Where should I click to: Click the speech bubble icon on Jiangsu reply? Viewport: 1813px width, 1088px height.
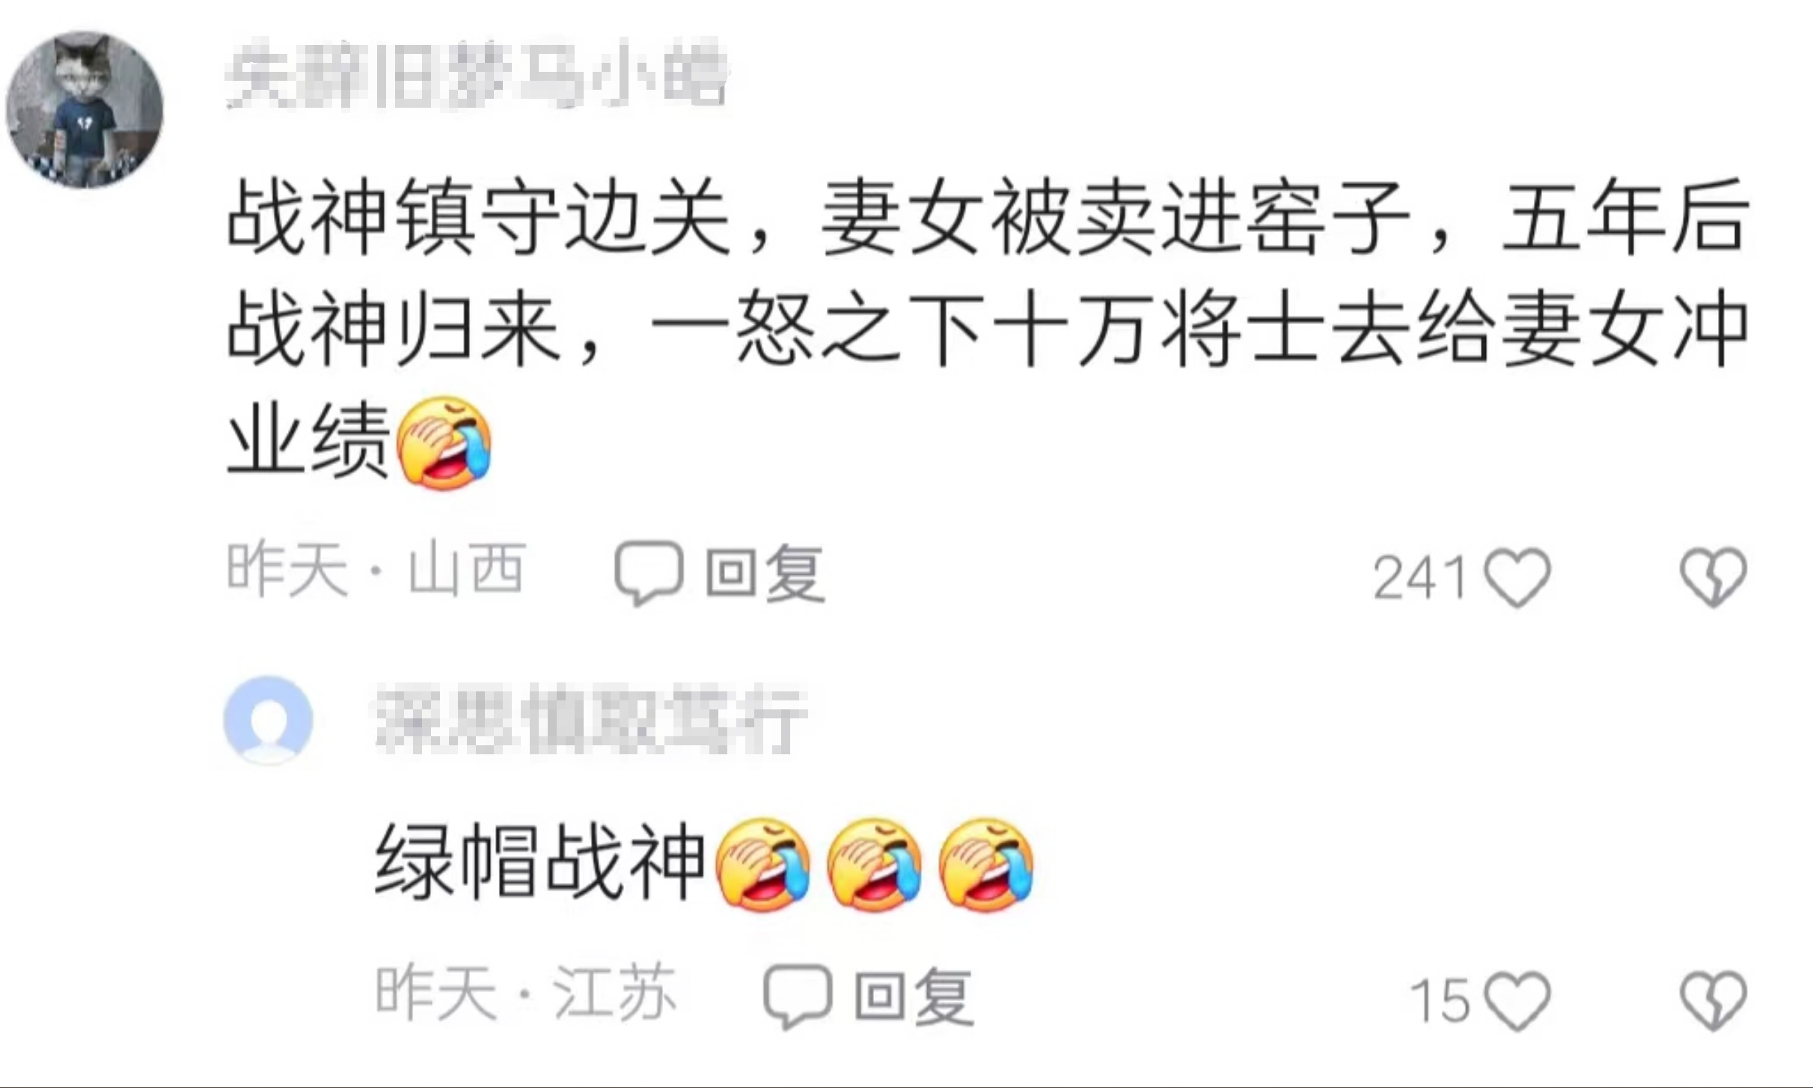(798, 996)
